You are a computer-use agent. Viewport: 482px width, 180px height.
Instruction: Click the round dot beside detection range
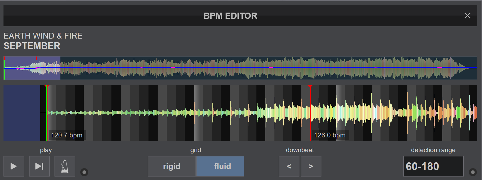(x=473, y=172)
